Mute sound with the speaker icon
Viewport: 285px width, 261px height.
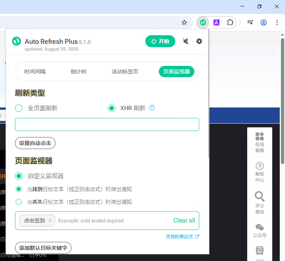[186, 41]
